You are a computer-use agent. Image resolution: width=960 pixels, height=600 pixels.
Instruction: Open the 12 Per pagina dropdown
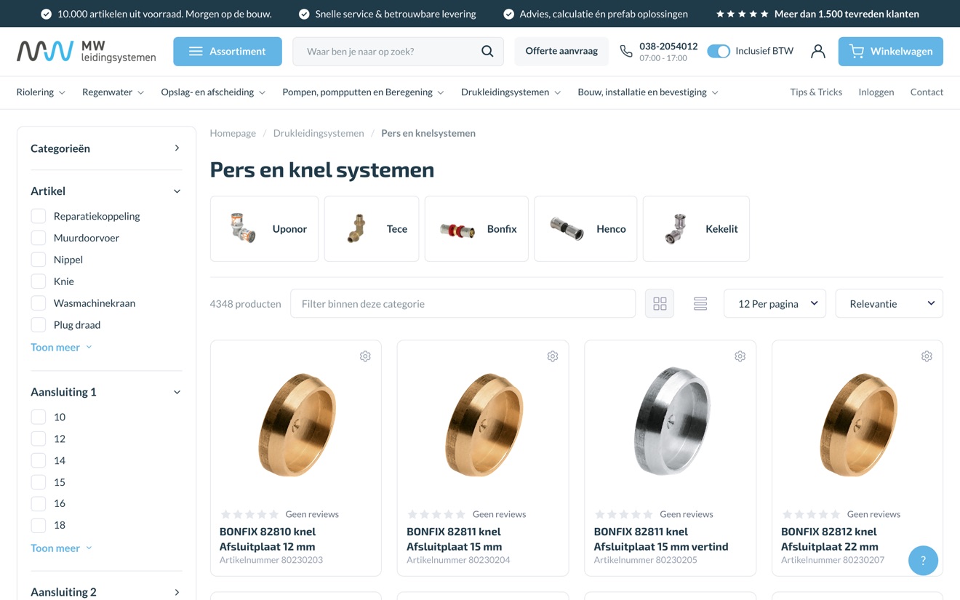(775, 303)
